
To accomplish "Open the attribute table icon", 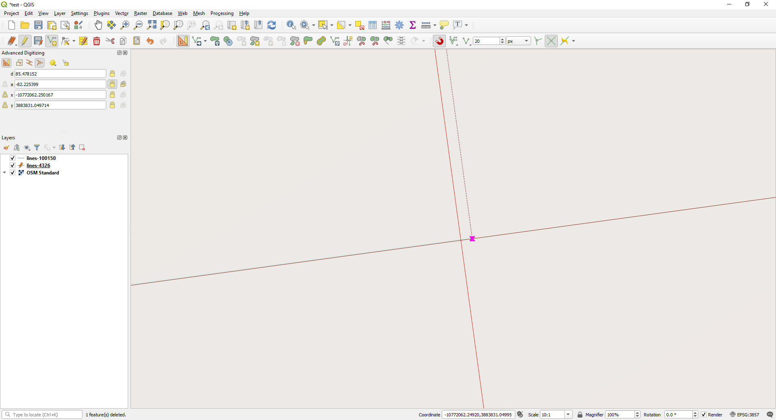I will pyautogui.click(x=373, y=25).
